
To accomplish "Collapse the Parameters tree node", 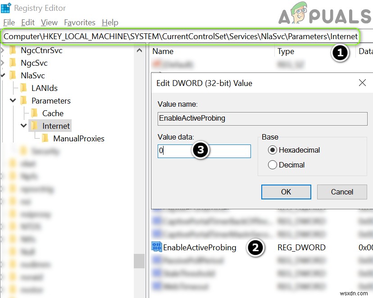I will point(13,100).
